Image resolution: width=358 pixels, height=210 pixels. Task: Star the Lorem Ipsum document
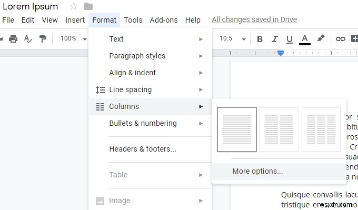(x=74, y=6)
